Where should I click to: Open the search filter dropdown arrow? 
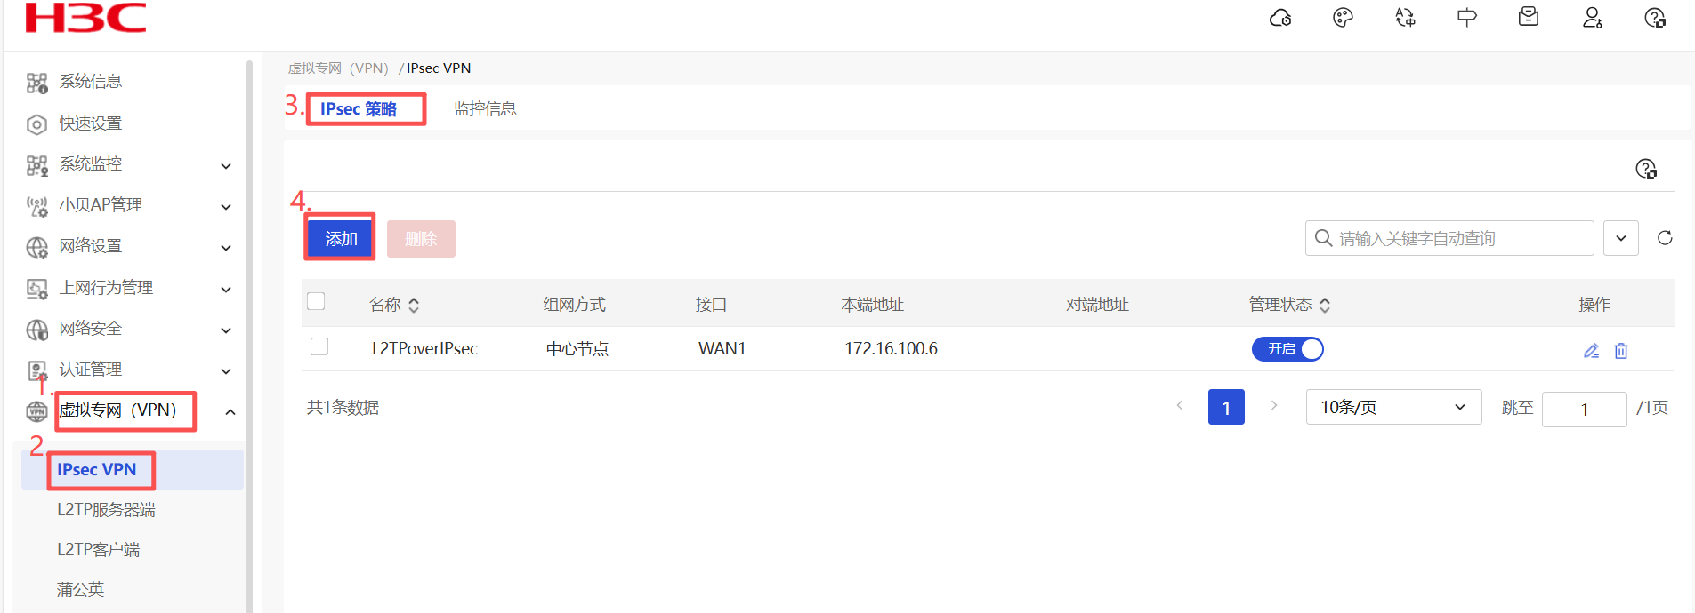[x=1620, y=238]
